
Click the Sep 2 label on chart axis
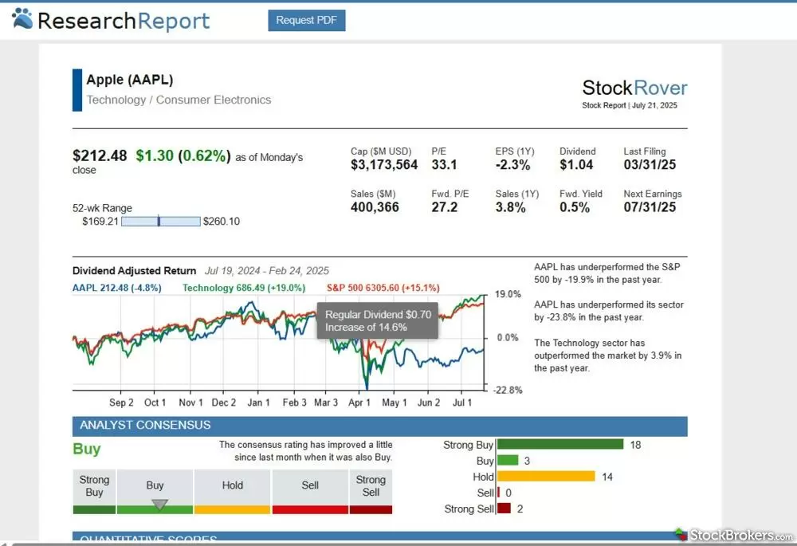point(121,403)
